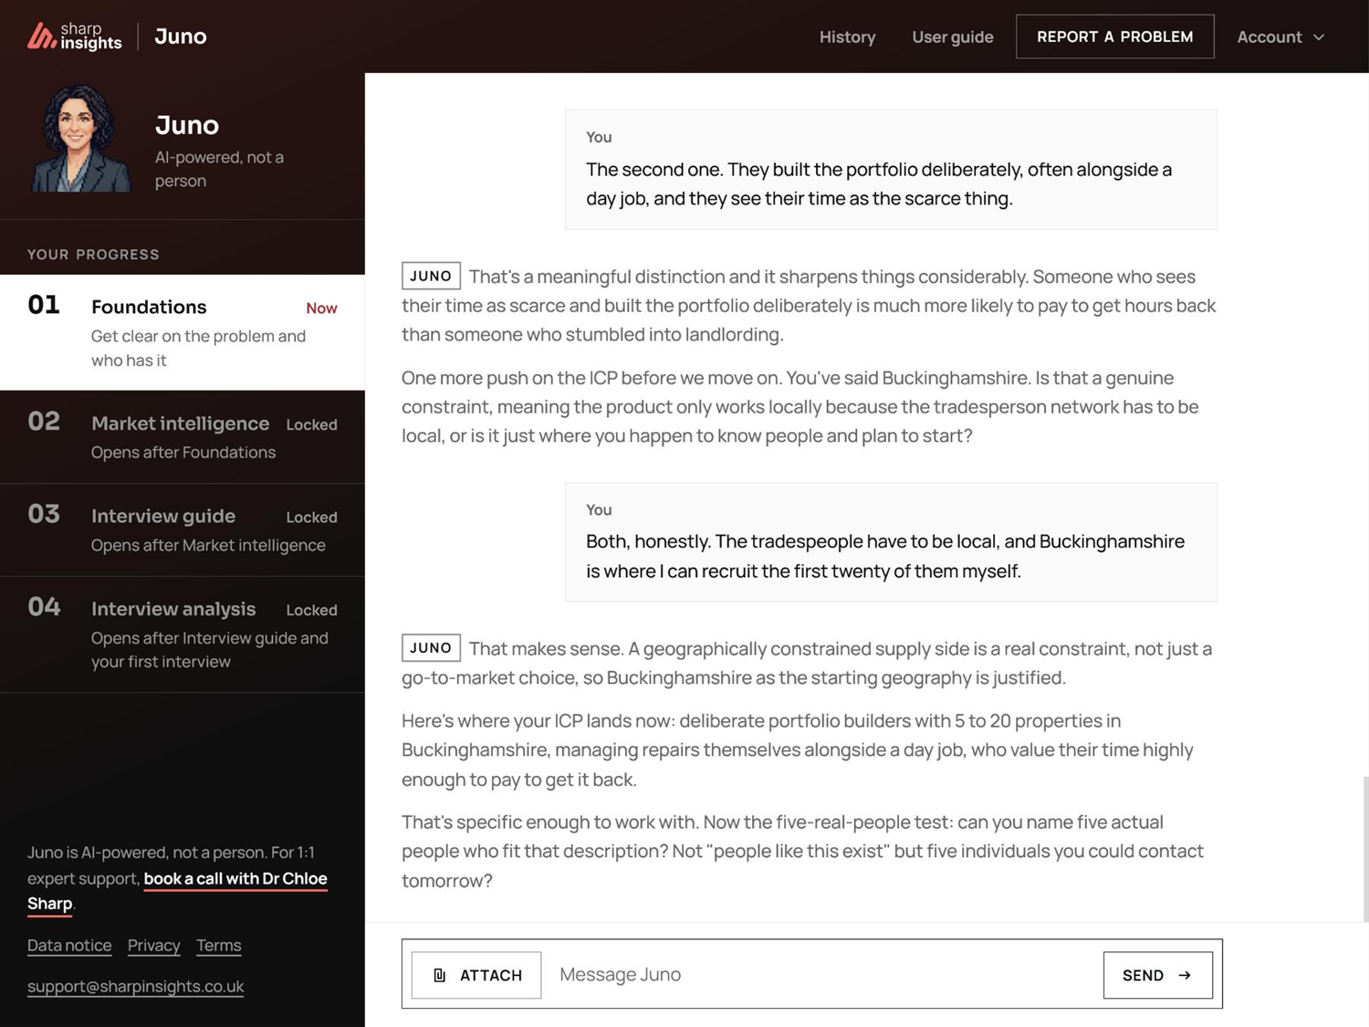Focus the Message Juno input field
The height and width of the screenshot is (1027, 1369).
tap(821, 975)
